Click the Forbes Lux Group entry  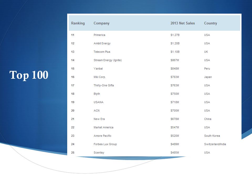105,144
